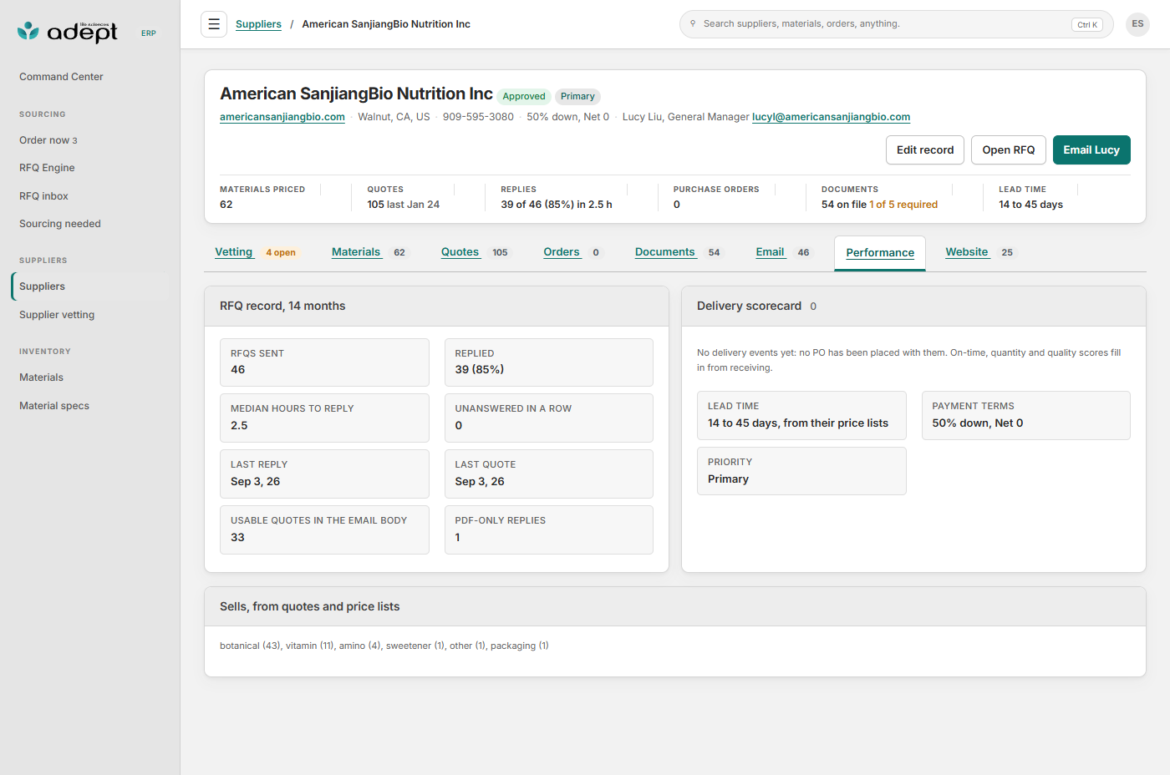1170x775 pixels.
Task: Click the MEDIAN HOURS TO REPLY card
Action: point(324,418)
